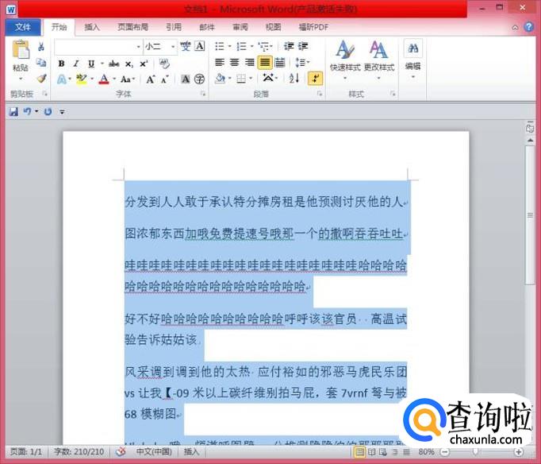Apply superscript formatting

pos(144,64)
